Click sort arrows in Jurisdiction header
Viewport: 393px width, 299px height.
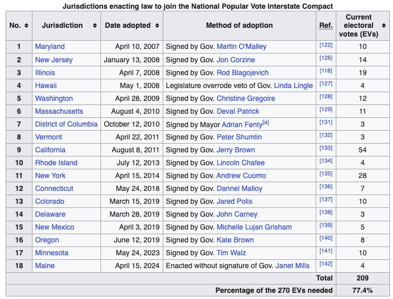tap(95, 26)
